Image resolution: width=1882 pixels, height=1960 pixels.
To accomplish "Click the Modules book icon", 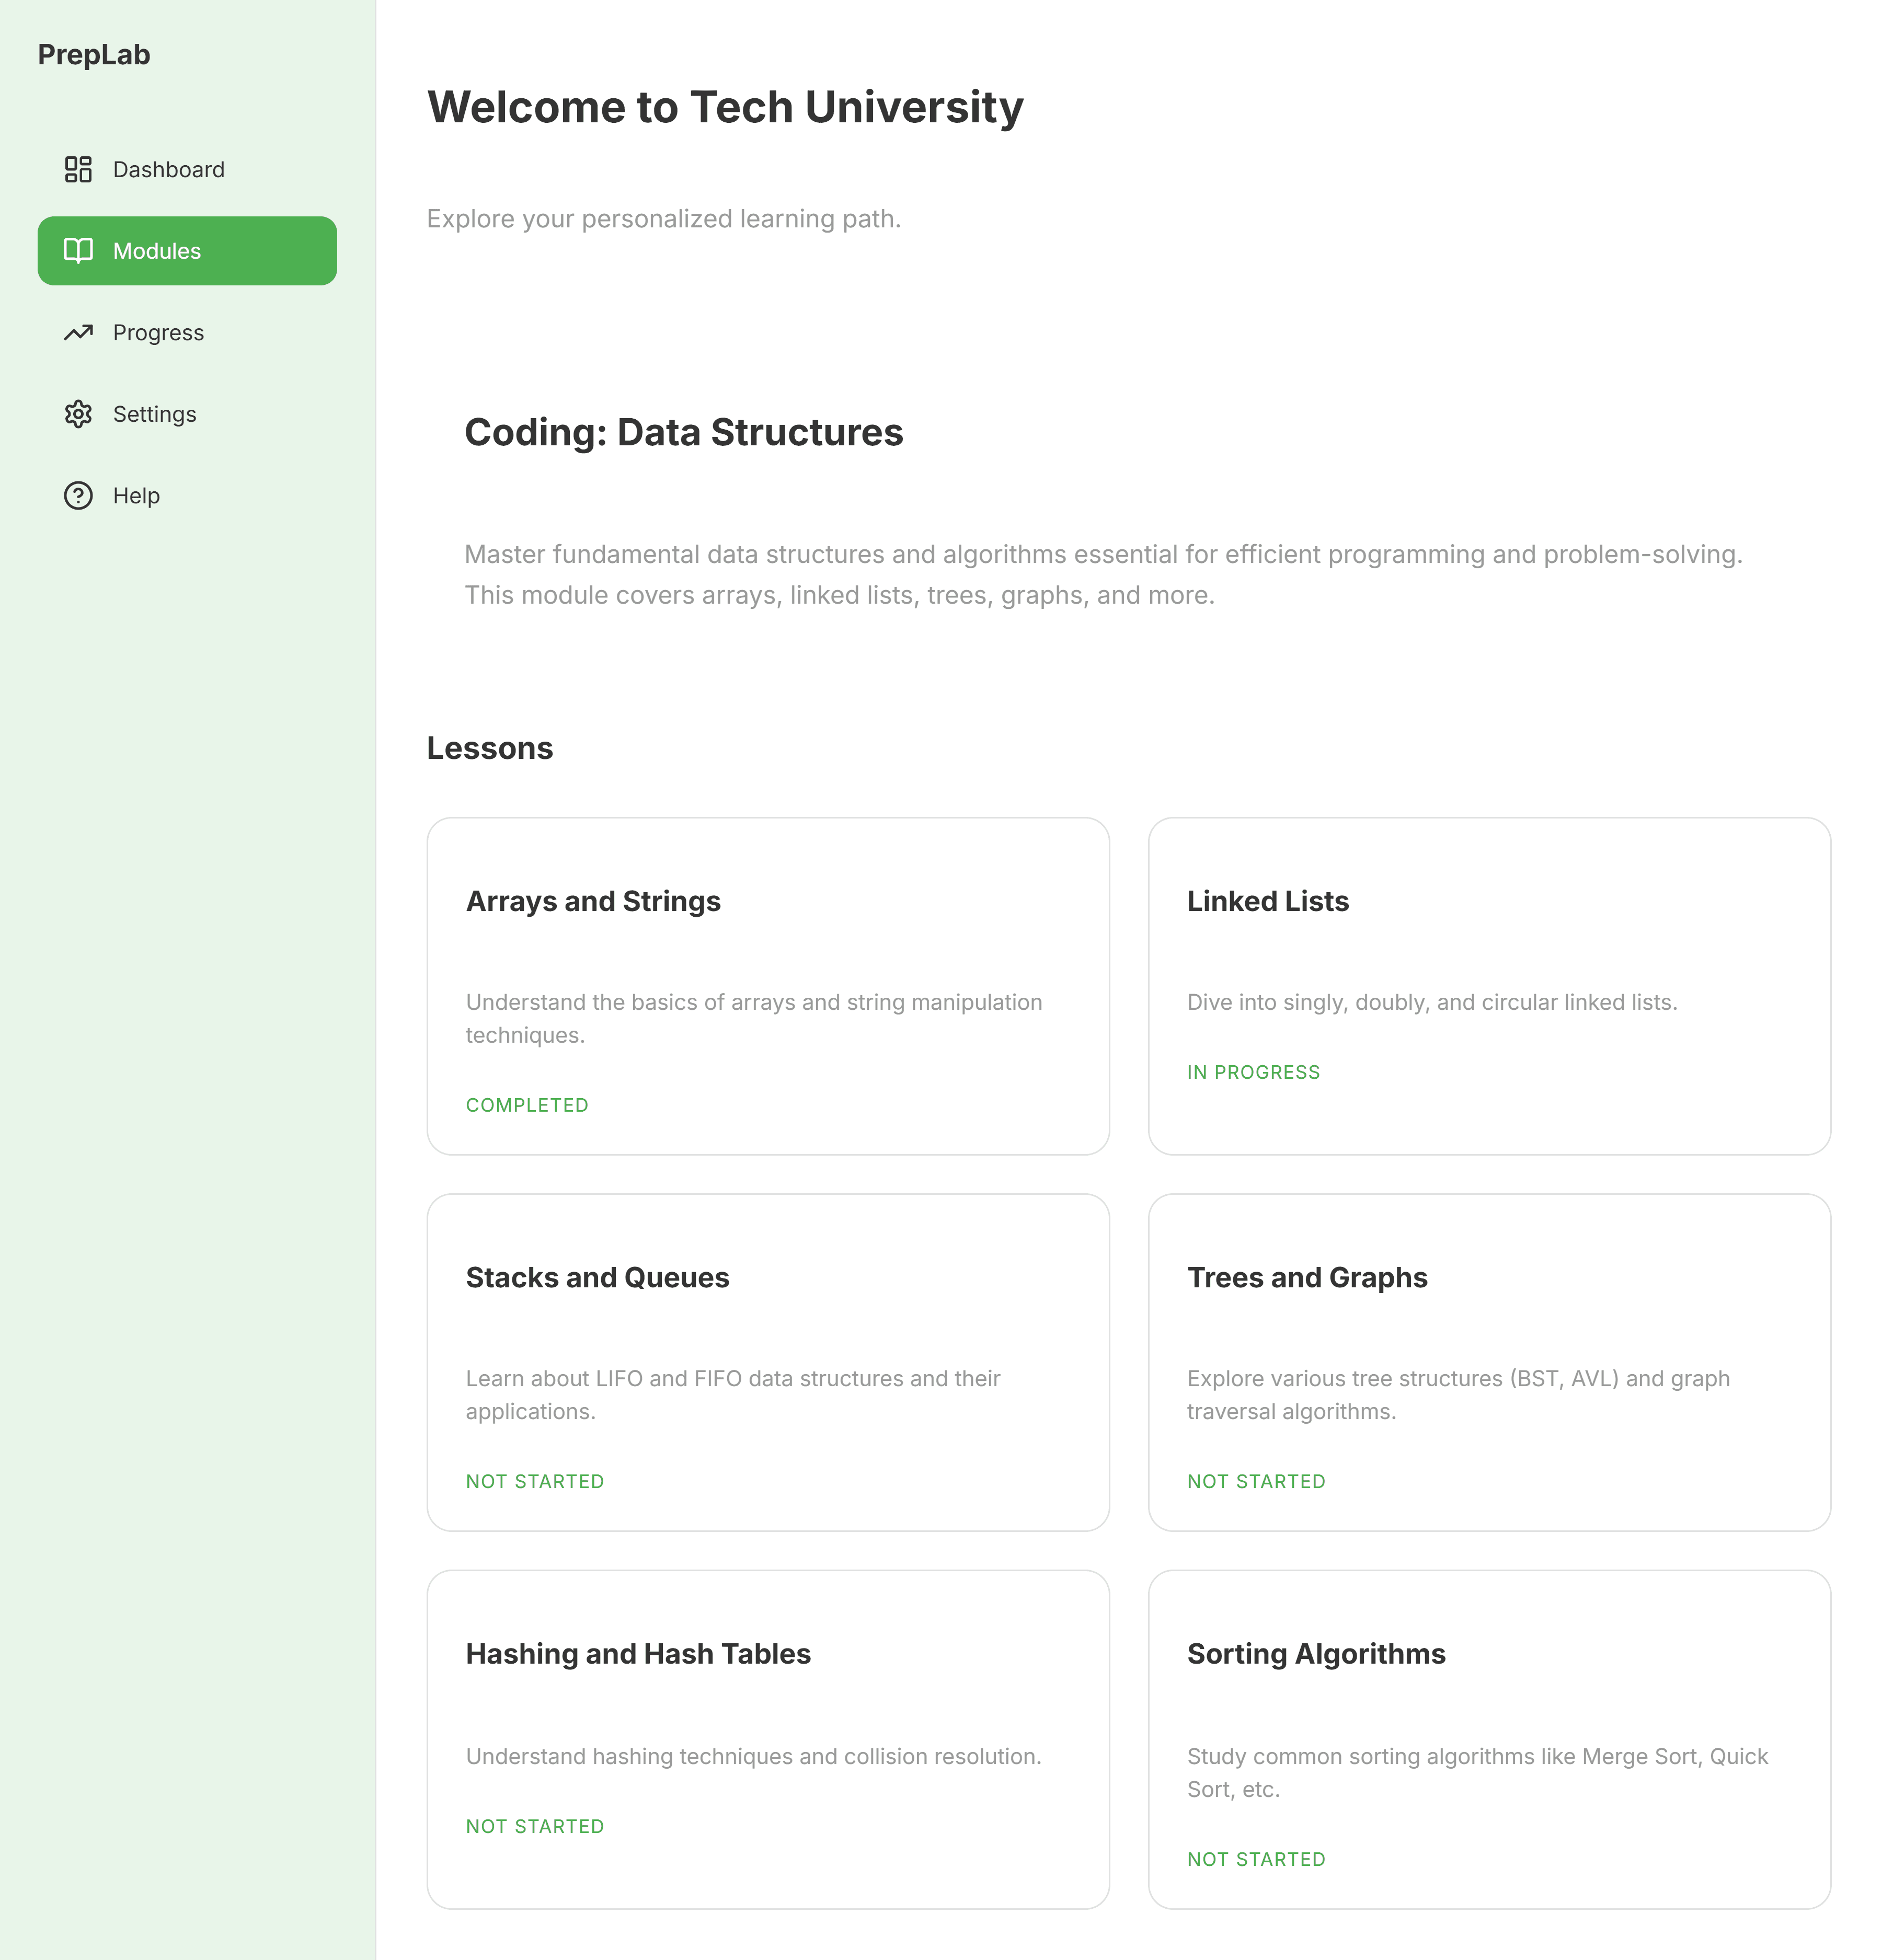I will point(78,250).
